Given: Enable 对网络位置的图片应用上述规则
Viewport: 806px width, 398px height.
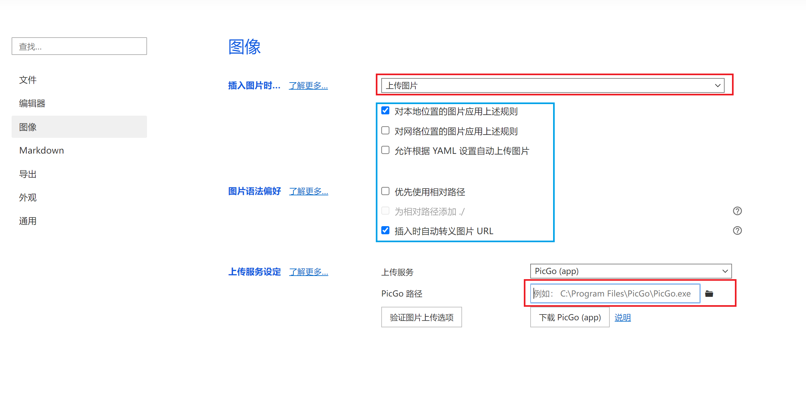Looking at the screenshot, I should [x=385, y=130].
